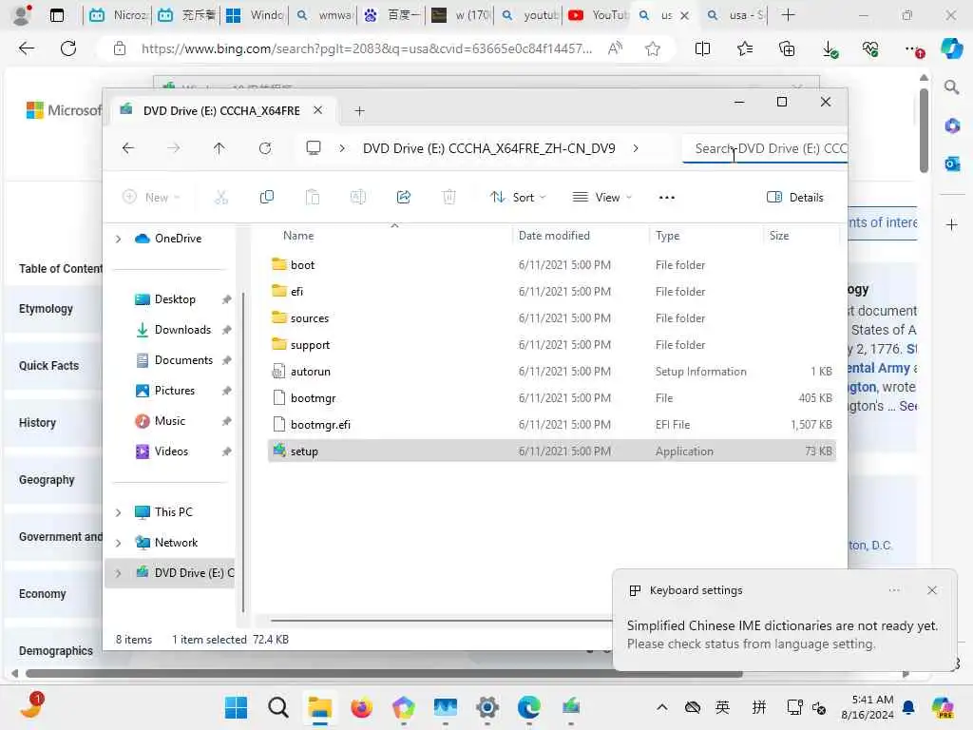Open Downloads in the navigation pane
Image resolution: width=973 pixels, height=730 pixels.
click(x=182, y=330)
